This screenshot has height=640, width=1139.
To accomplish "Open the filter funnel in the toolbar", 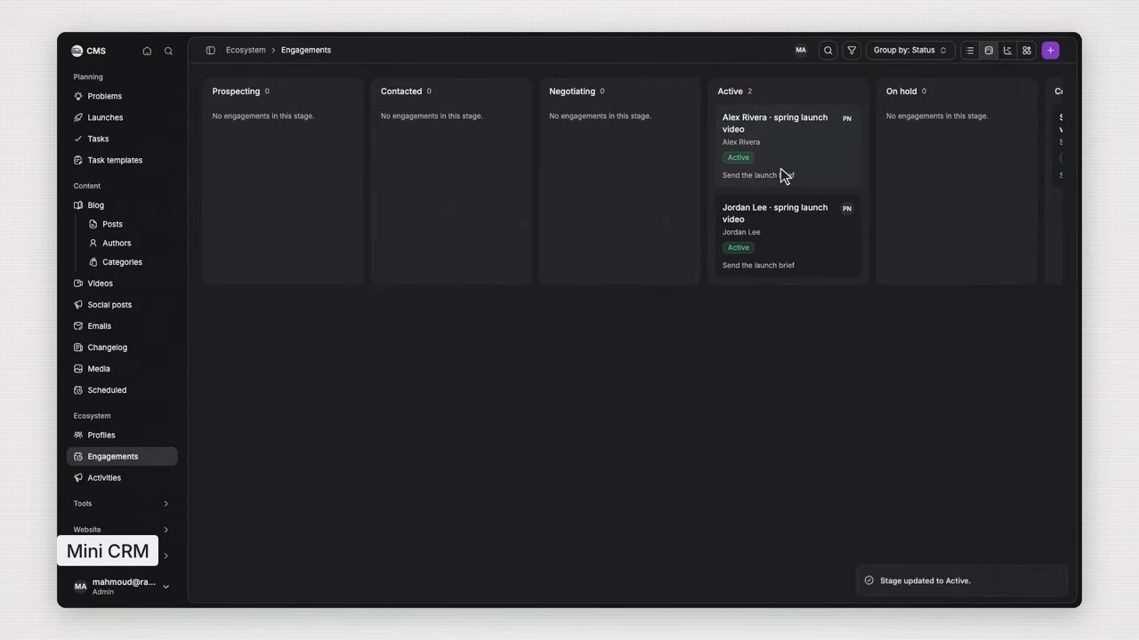I will pos(852,51).
